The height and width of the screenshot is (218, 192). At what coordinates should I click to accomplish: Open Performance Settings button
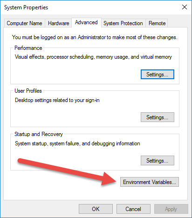click(x=158, y=75)
